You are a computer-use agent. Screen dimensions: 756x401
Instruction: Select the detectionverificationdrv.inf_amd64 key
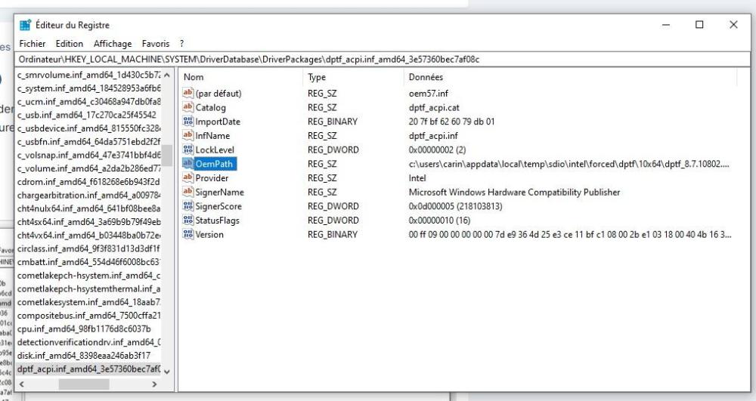point(88,342)
